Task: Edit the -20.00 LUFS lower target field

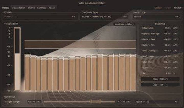Action: click(34, 102)
